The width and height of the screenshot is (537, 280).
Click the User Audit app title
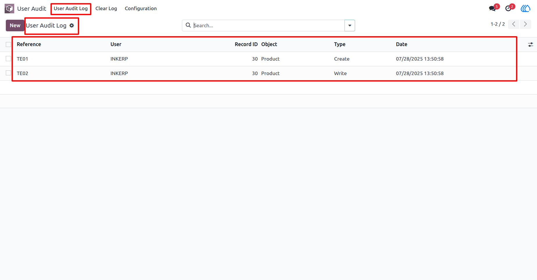tap(32, 9)
